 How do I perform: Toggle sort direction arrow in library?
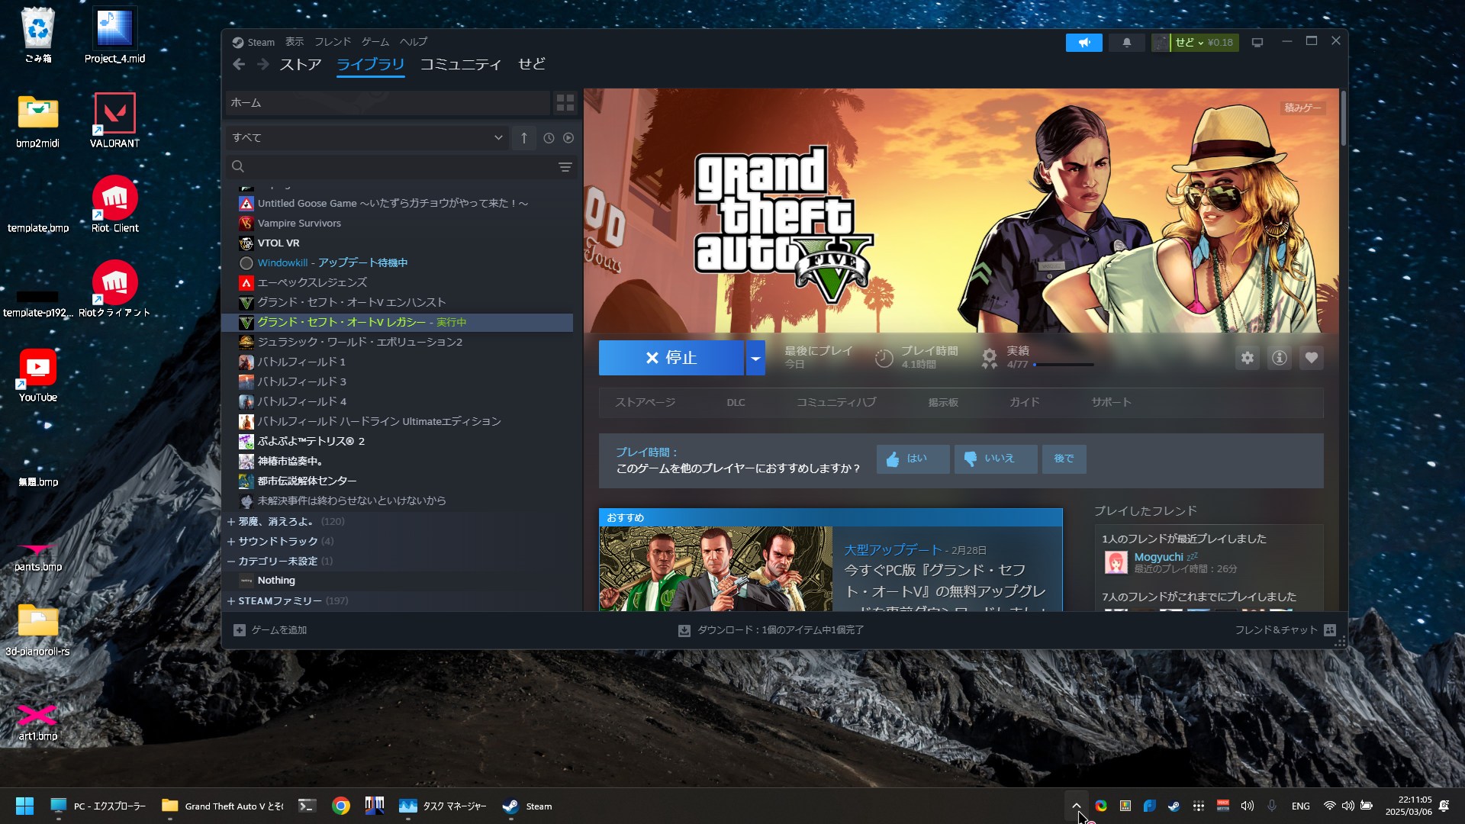(x=524, y=138)
